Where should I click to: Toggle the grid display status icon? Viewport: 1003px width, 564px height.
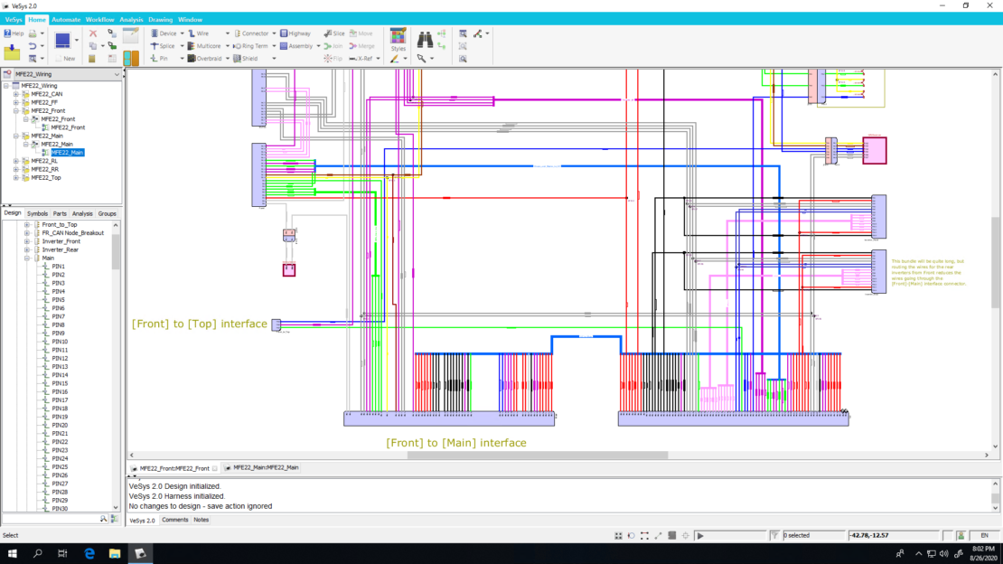click(x=618, y=535)
